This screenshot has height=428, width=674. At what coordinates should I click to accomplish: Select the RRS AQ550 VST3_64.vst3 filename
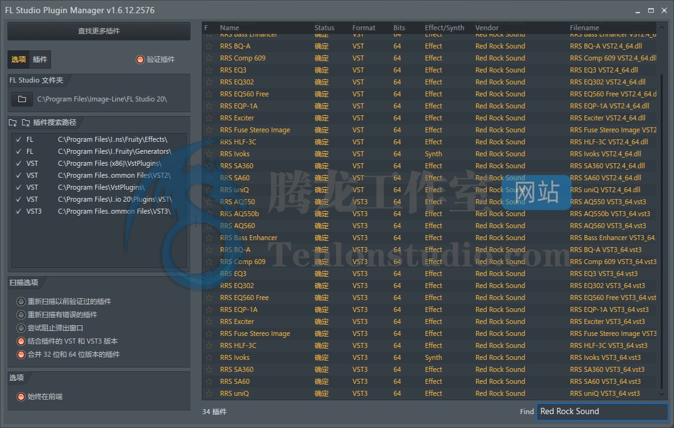(x=608, y=202)
